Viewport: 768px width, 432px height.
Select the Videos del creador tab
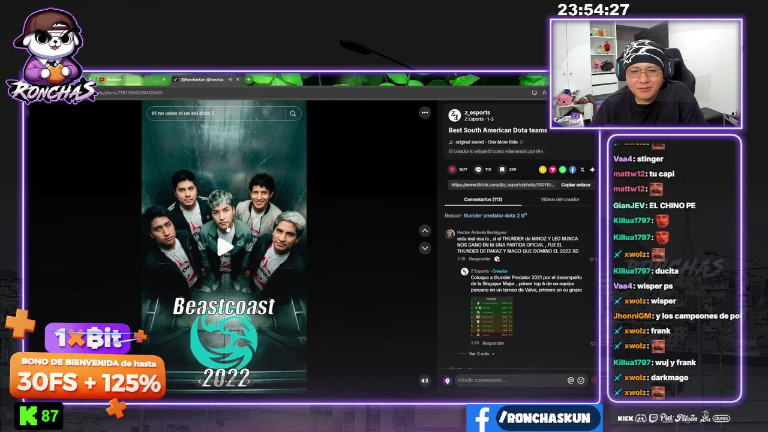[560, 199]
